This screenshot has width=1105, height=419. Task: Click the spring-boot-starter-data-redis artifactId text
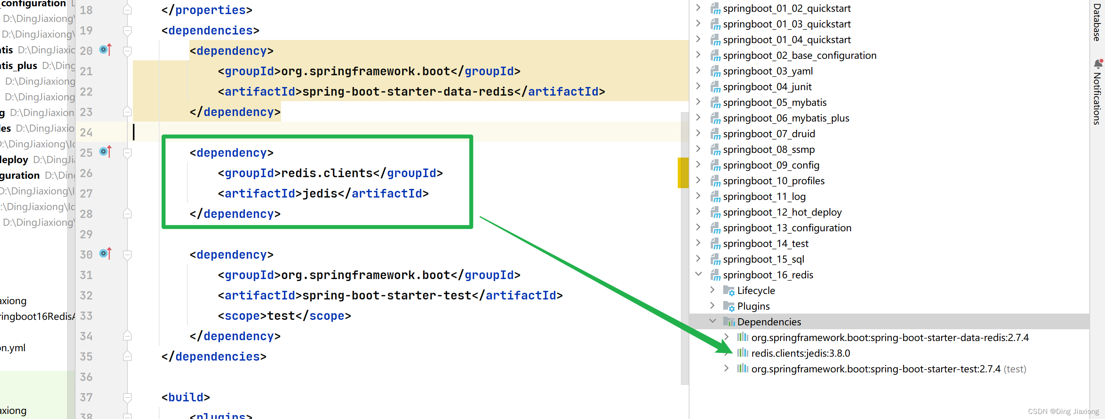pos(408,91)
